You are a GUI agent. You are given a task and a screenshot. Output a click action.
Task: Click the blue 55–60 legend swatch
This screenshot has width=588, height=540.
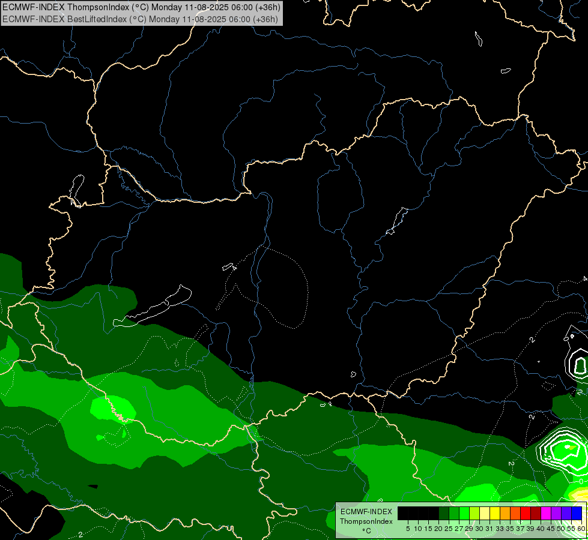[x=577, y=513]
